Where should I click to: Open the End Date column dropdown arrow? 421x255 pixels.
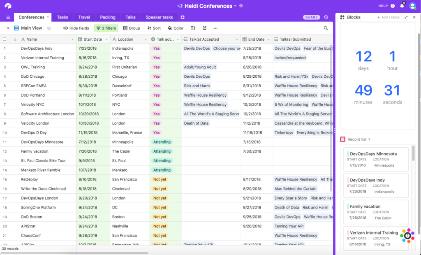[268, 39]
